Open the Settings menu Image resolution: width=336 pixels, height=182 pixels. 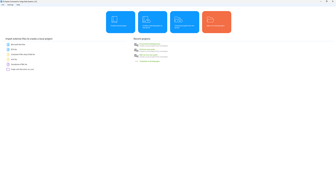tap(10, 5)
